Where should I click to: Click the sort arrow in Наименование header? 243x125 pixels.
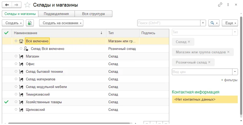pyautogui.click(x=101, y=33)
